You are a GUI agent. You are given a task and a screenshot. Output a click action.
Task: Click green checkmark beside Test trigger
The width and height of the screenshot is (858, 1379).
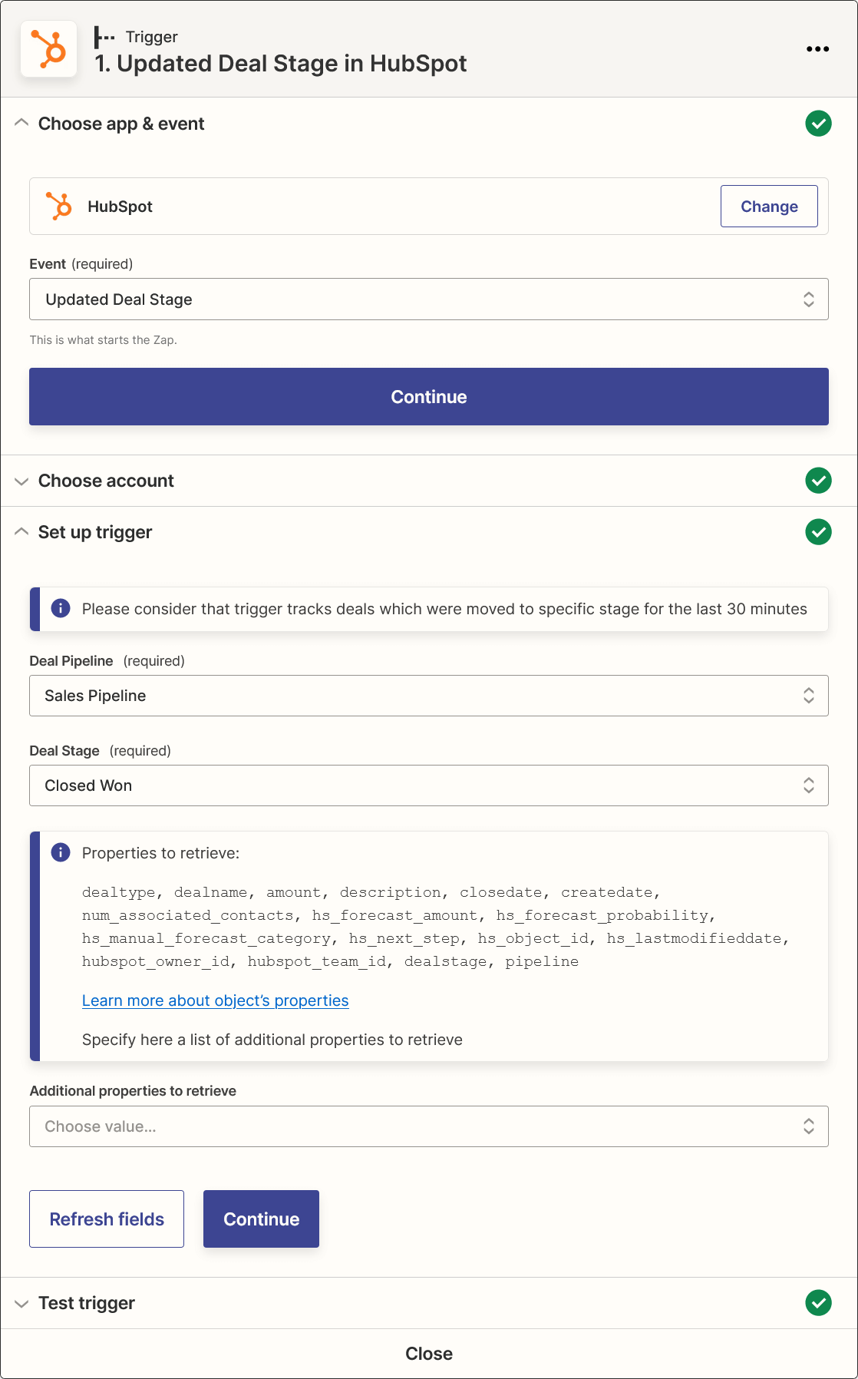coord(818,1303)
